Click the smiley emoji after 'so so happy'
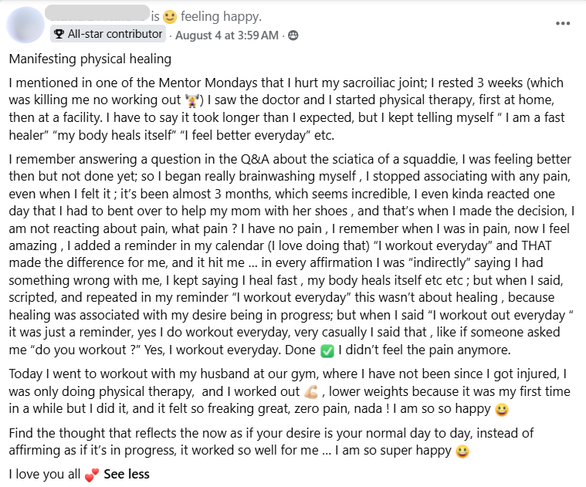The width and height of the screenshot is (586, 487). (x=502, y=410)
